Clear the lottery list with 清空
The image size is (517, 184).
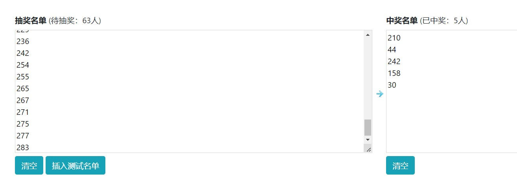click(29, 165)
